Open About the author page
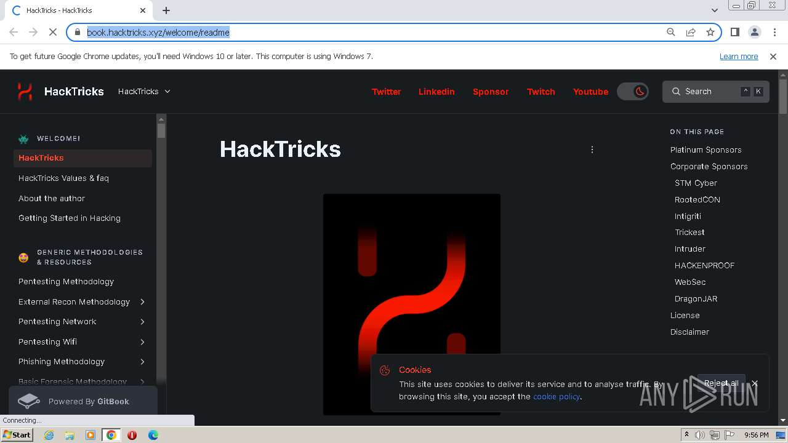788x443 pixels. (x=52, y=198)
